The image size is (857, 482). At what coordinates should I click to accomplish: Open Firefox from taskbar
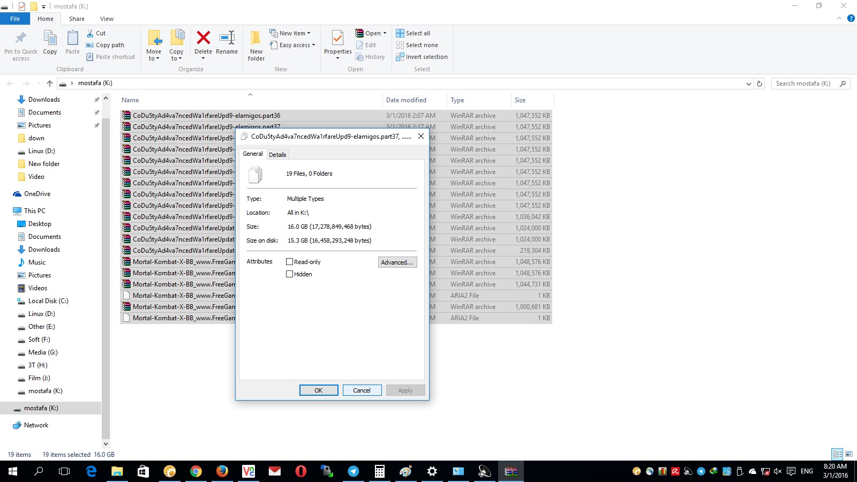pyautogui.click(x=222, y=471)
